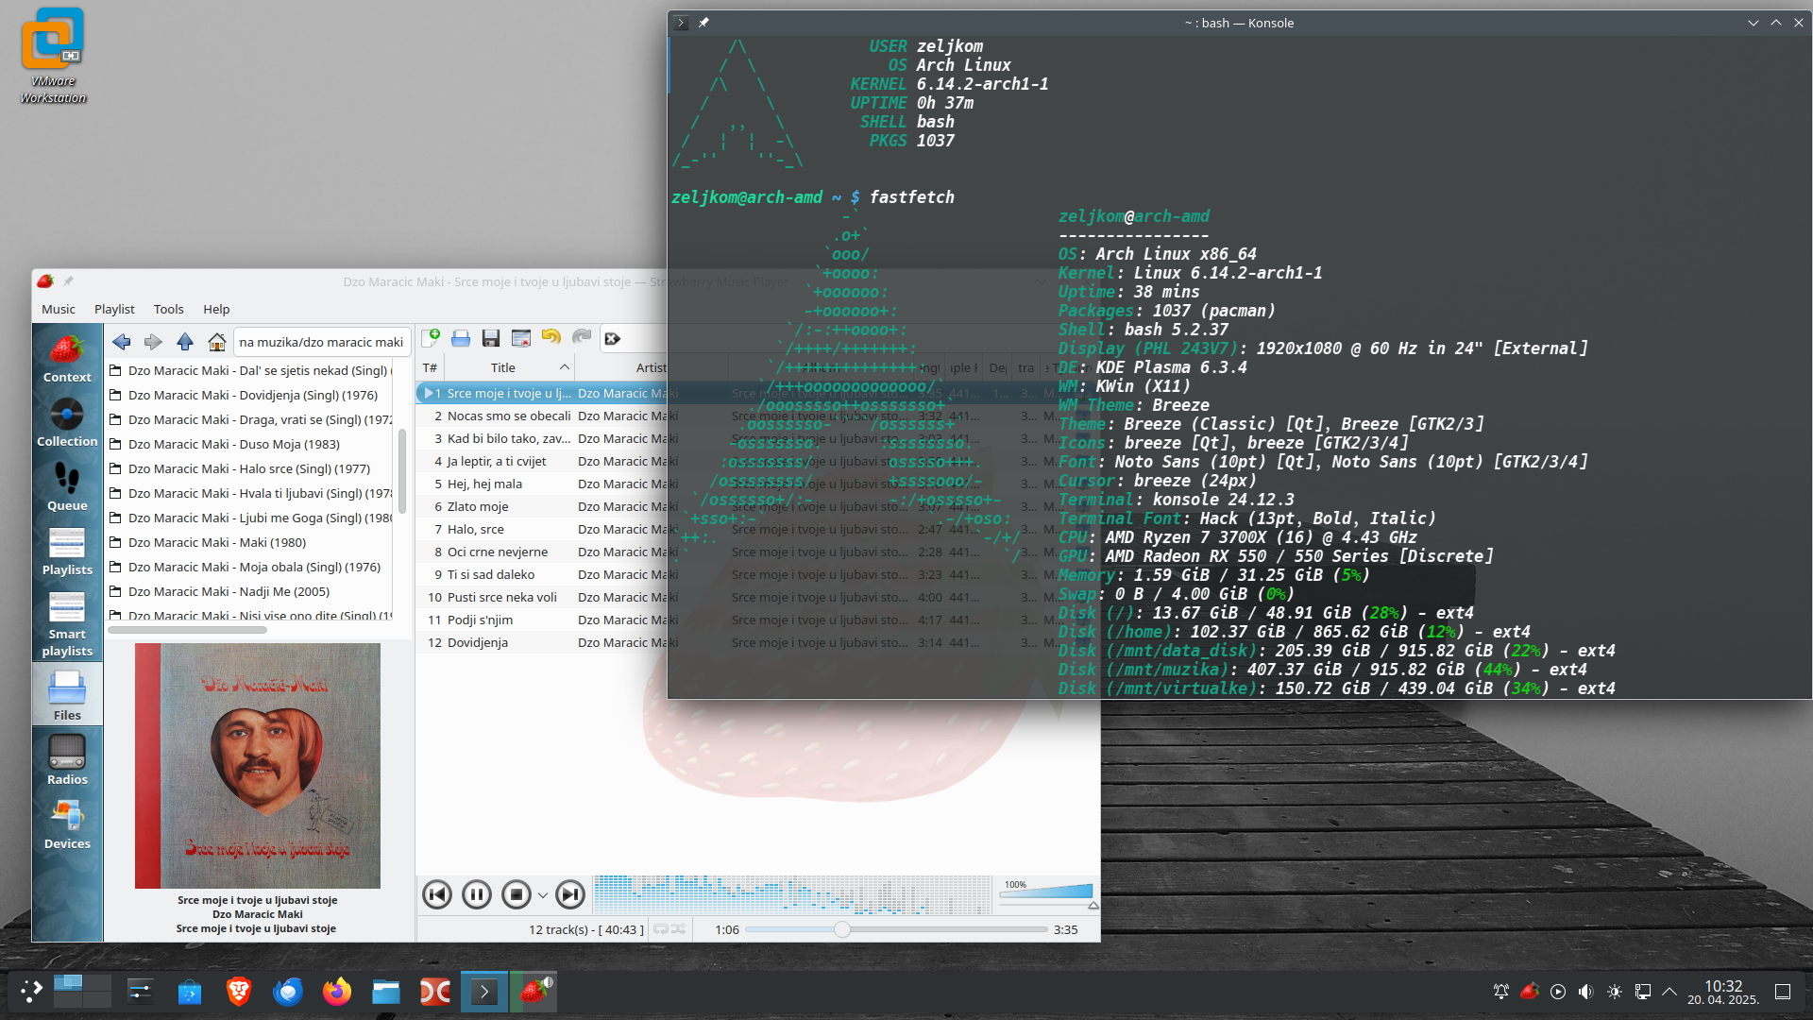Load a playlist with the open icon
This screenshot has width=1813, height=1020.
coord(461,338)
